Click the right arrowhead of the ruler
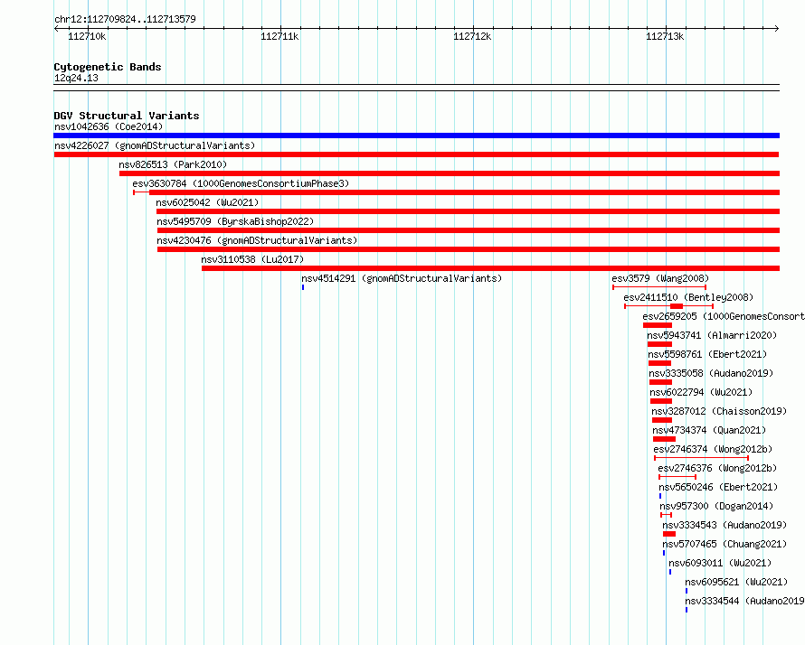 pyautogui.click(x=777, y=29)
